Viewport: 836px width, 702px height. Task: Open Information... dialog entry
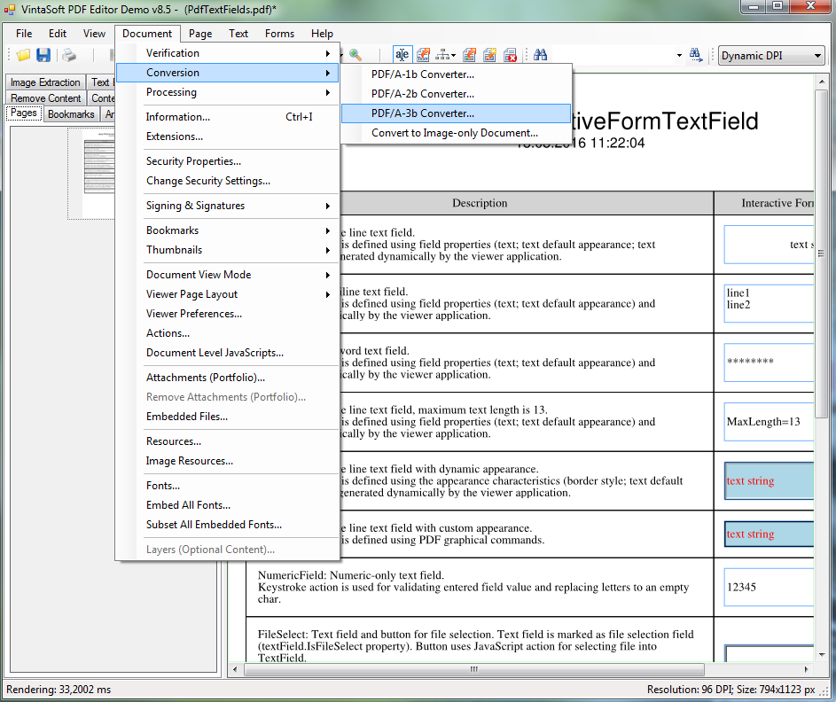[227, 117]
